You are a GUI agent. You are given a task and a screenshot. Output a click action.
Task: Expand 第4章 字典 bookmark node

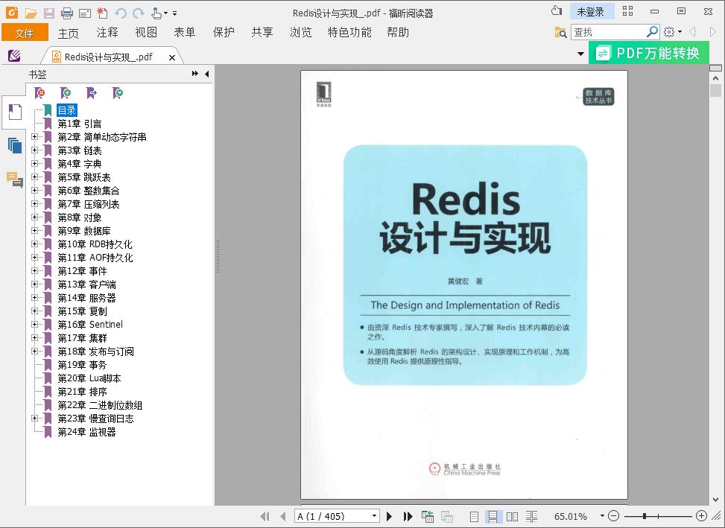34,164
